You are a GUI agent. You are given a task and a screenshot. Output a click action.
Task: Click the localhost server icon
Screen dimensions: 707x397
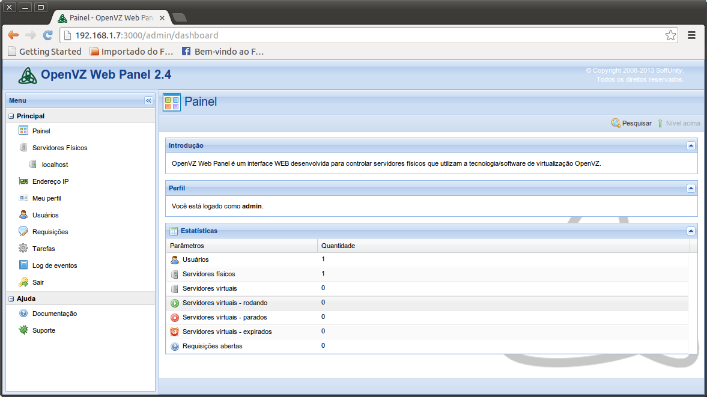coord(33,164)
